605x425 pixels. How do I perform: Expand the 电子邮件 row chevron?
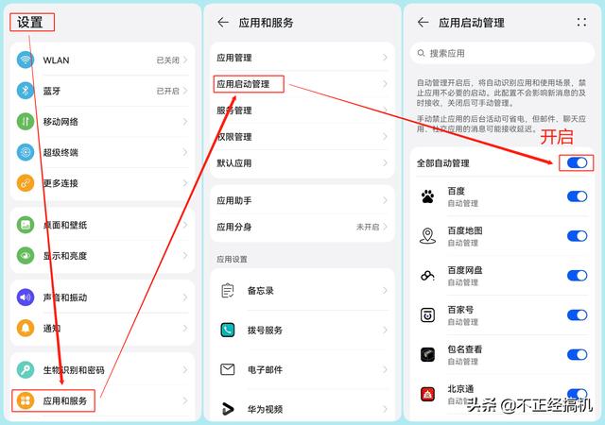[385, 370]
